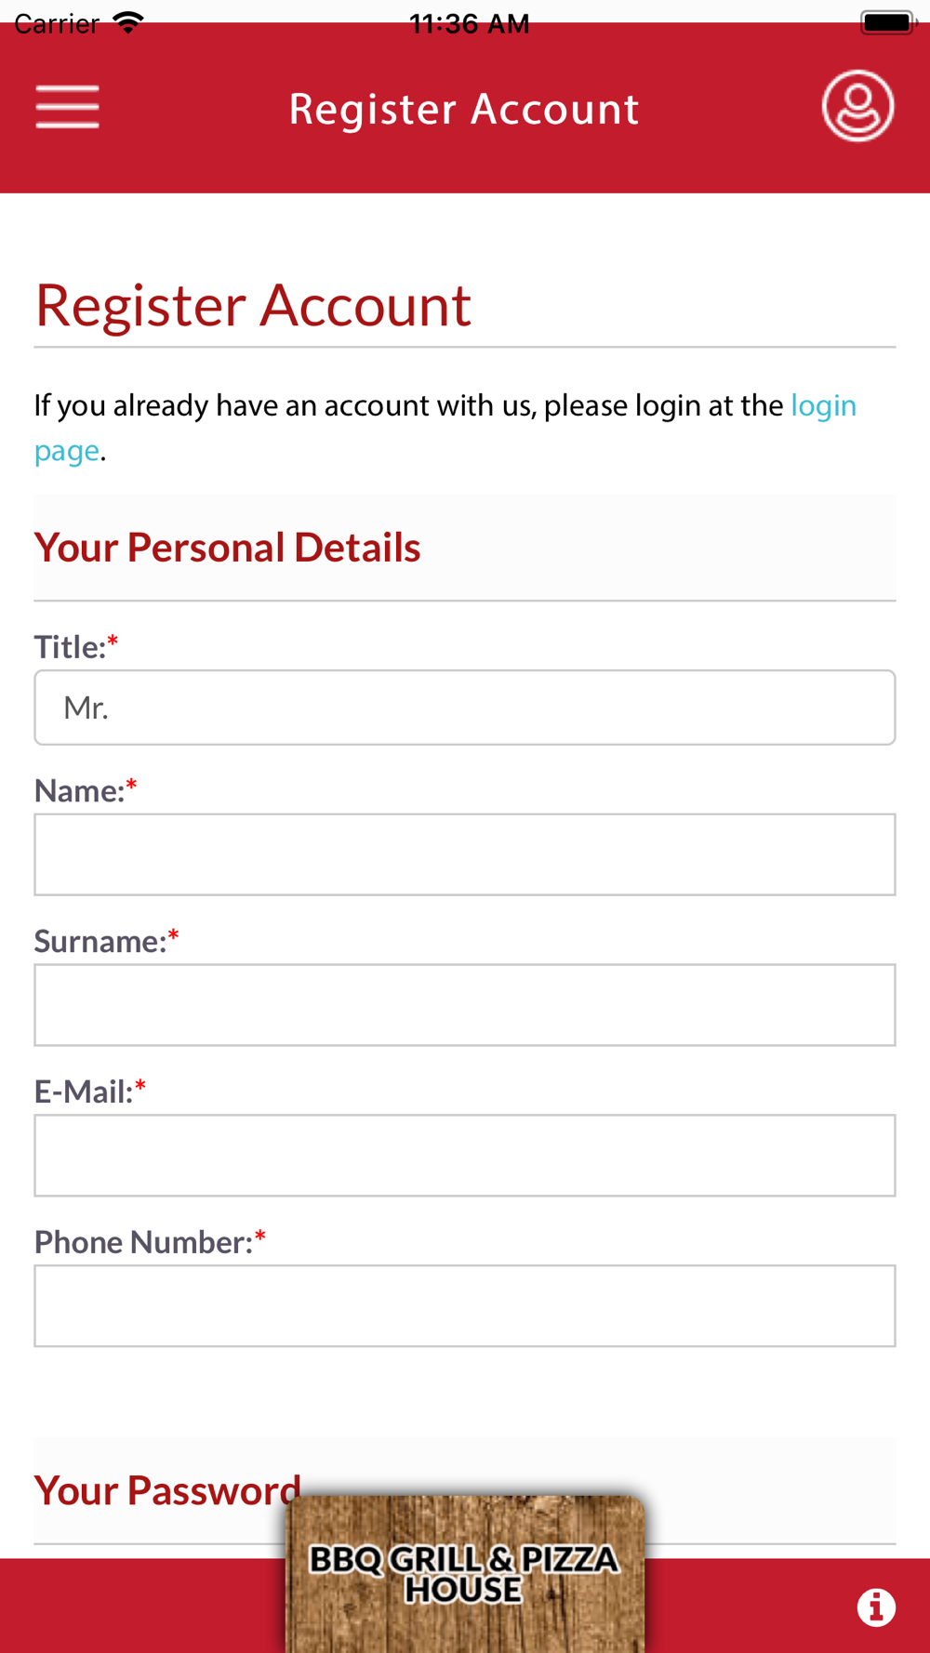This screenshot has height=1653, width=930.
Task: Focus the Name input field
Action: (x=465, y=855)
